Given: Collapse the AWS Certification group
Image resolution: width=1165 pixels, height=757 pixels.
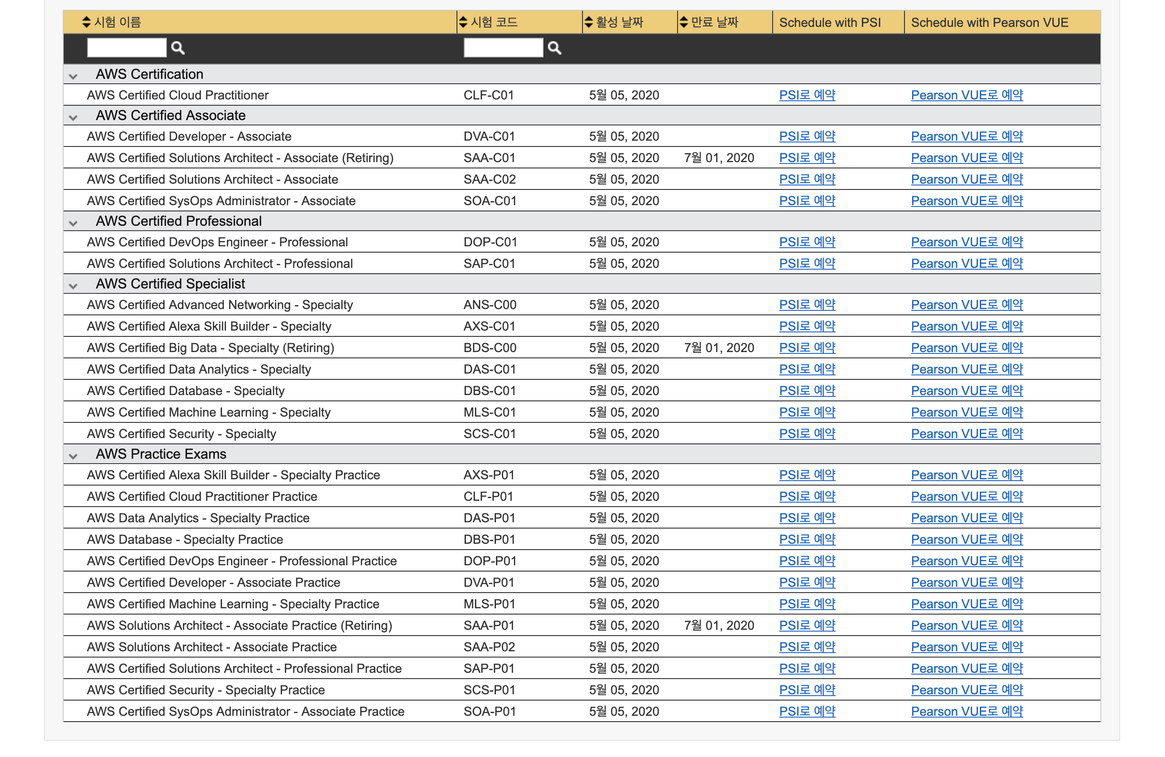Looking at the screenshot, I should [74, 76].
